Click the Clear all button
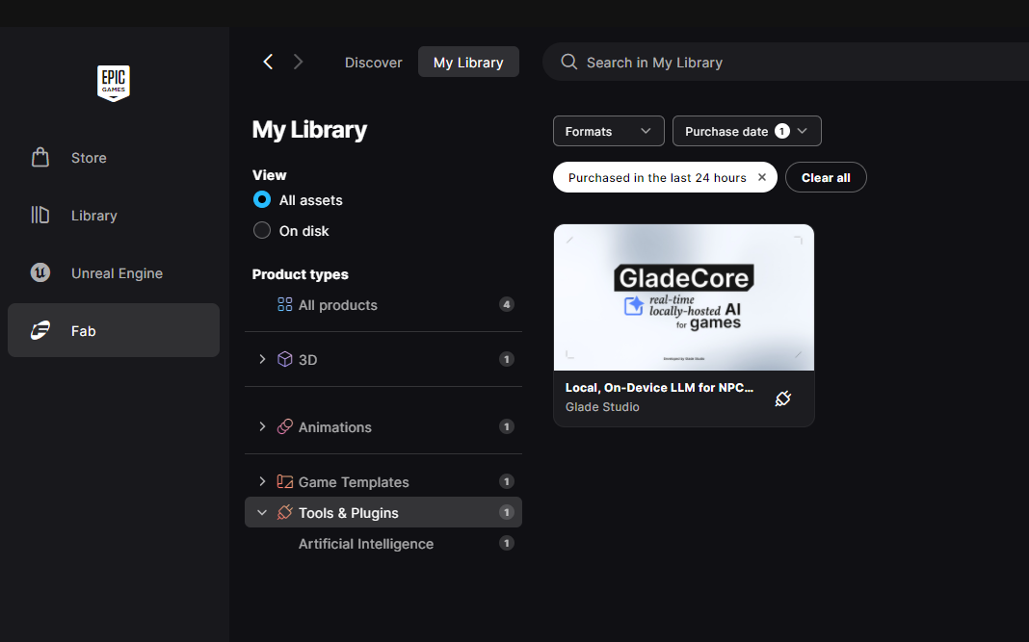Image resolution: width=1029 pixels, height=642 pixels. tap(826, 177)
